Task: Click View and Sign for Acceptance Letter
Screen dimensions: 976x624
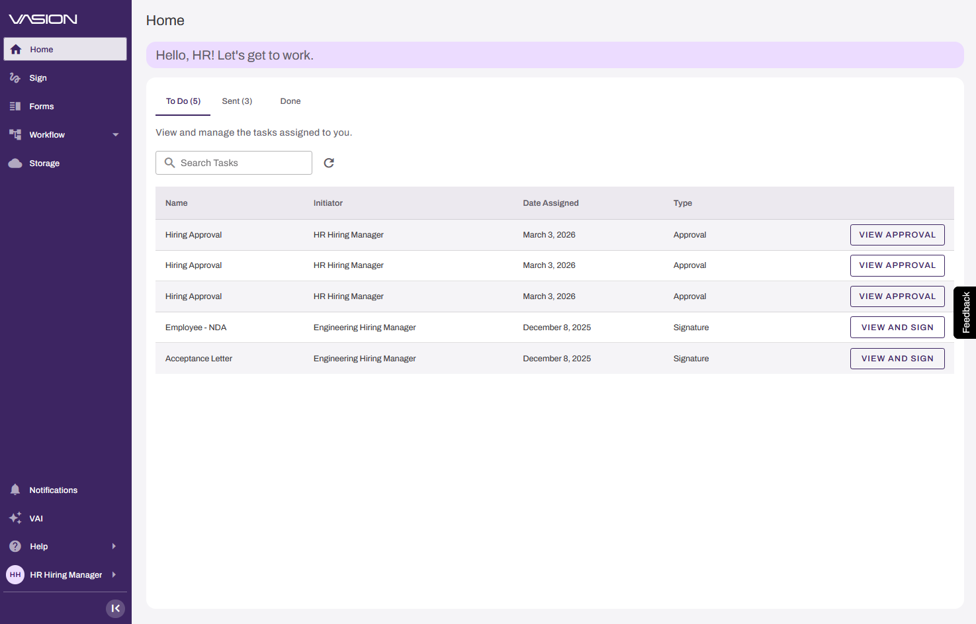Action: coord(897,359)
